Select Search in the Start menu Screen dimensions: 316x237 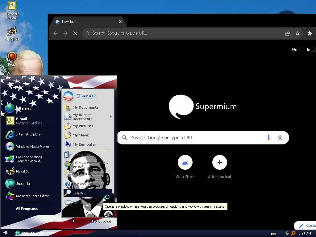coord(88,193)
